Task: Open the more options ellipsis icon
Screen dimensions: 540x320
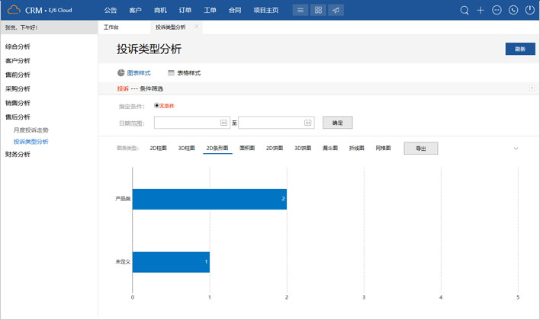Action: click(497, 11)
